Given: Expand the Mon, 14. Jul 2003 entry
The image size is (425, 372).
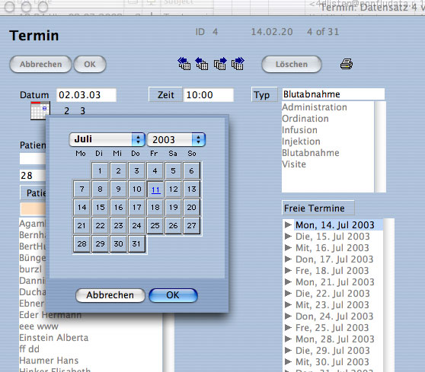Looking at the screenshot, I should pos(288,224).
